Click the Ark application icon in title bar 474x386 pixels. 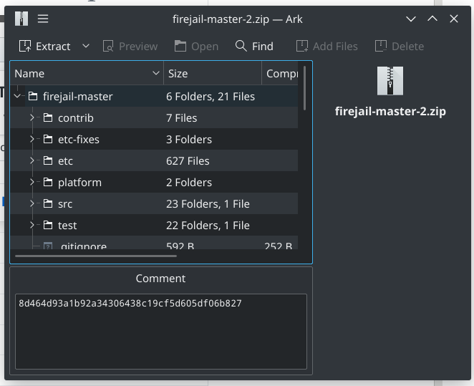(x=21, y=19)
